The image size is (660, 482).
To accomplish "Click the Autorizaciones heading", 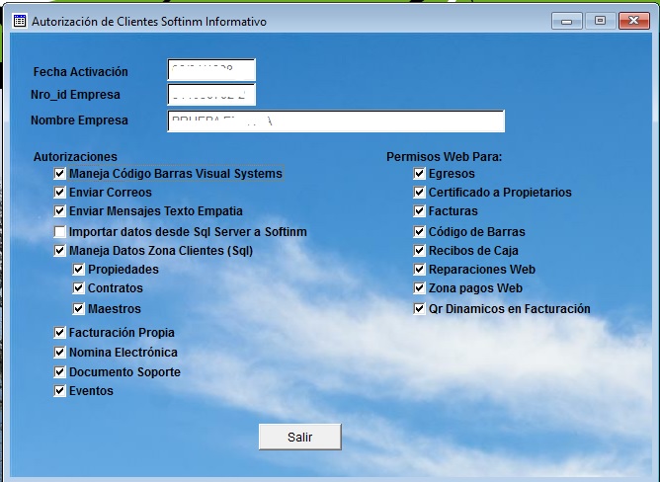I will [75, 157].
